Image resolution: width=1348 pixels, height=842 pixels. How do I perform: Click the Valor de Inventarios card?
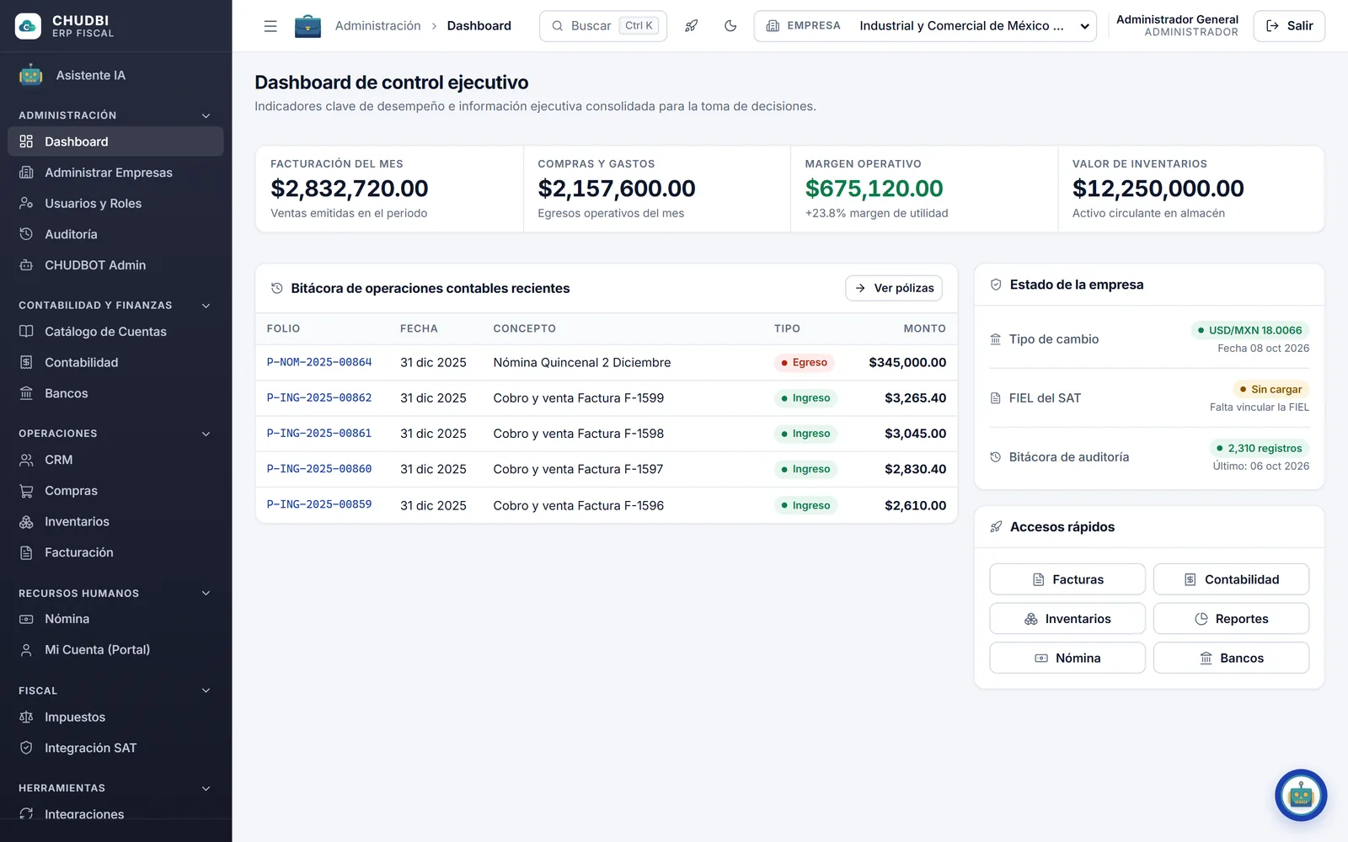(x=1191, y=189)
